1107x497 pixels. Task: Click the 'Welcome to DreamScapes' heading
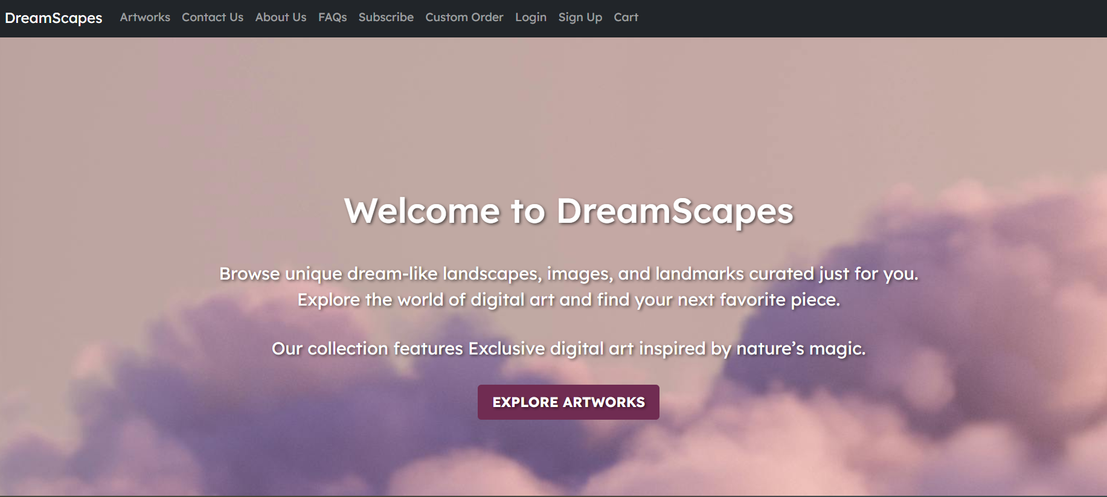(x=568, y=211)
